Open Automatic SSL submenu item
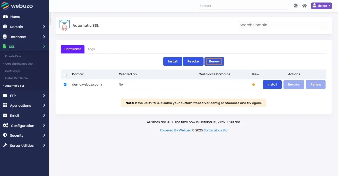 pyautogui.click(x=14, y=86)
